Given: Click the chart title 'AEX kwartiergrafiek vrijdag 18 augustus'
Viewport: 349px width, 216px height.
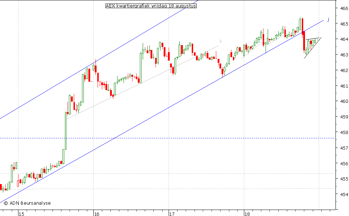Looking at the screenshot, I should (x=151, y=6).
